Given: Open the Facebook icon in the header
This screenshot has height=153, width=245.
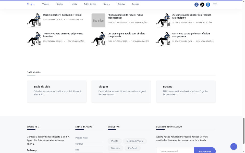Looking at the screenshot, I should coord(196,4).
